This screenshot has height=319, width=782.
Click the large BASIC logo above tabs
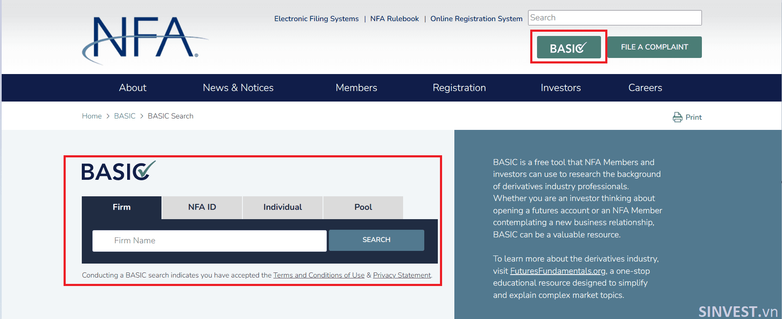click(x=119, y=171)
